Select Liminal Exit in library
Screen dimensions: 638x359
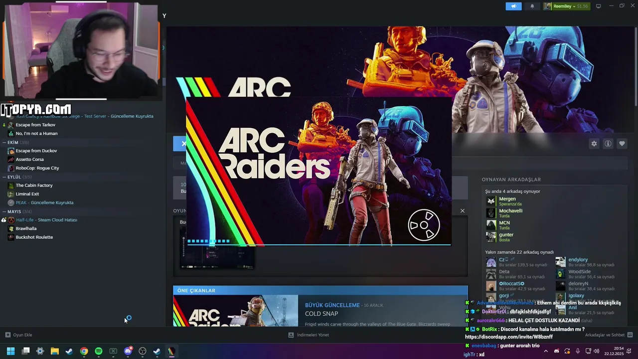point(27,194)
